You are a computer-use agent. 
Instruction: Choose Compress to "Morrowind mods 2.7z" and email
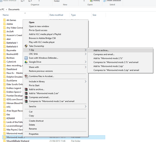[x=116, y=62]
